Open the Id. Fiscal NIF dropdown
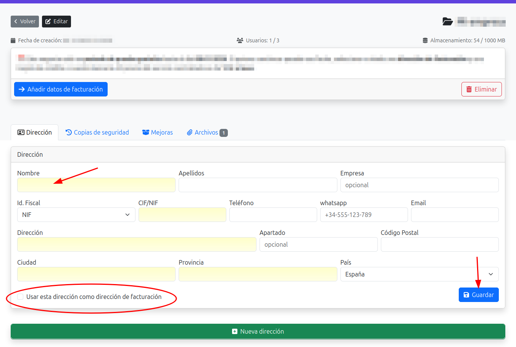This screenshot has height=347, width=516. 76,215
